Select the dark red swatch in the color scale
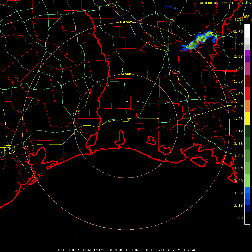 247,81
